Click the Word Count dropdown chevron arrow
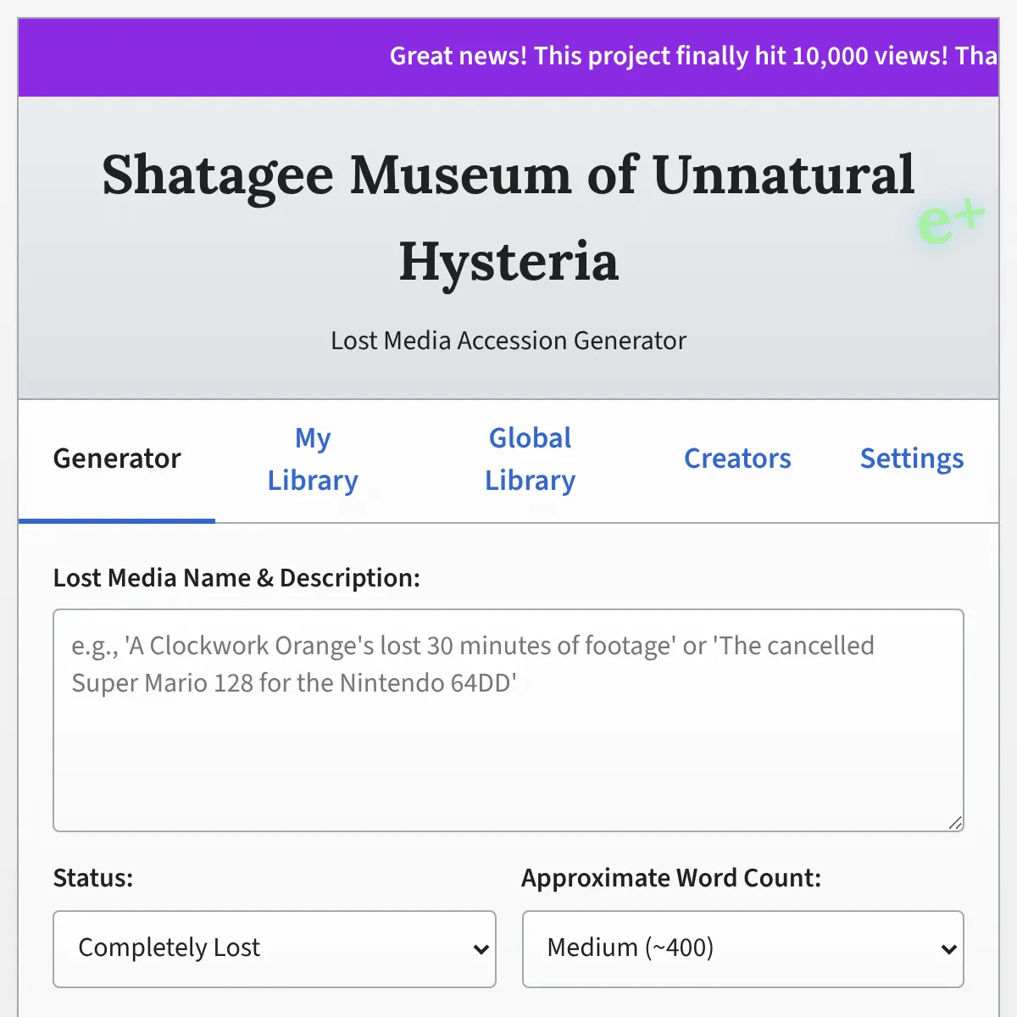The image size is (1017, 1017). tap(948, 949)
